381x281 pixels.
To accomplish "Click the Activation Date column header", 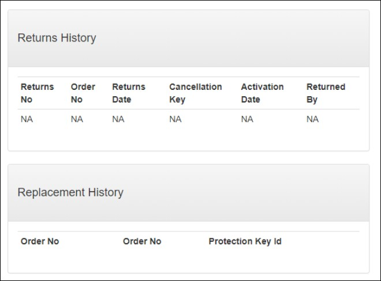I will pos(262,93).
